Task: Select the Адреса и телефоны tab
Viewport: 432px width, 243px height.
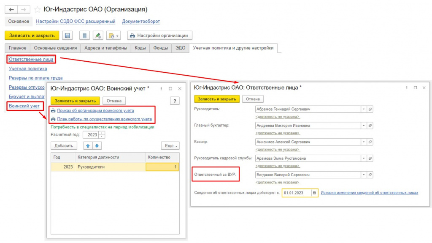Action: (106, 48)
